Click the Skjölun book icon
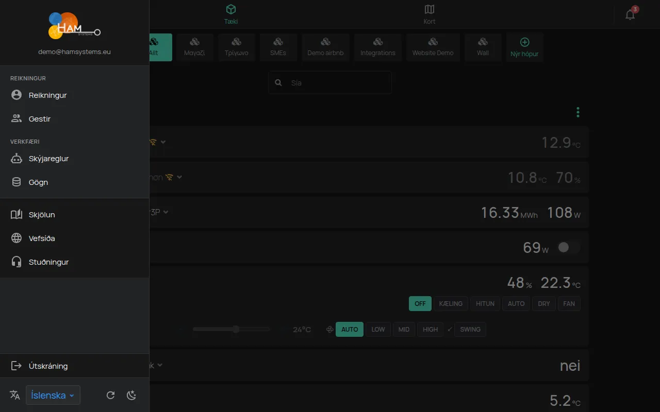 click(16, 215)
